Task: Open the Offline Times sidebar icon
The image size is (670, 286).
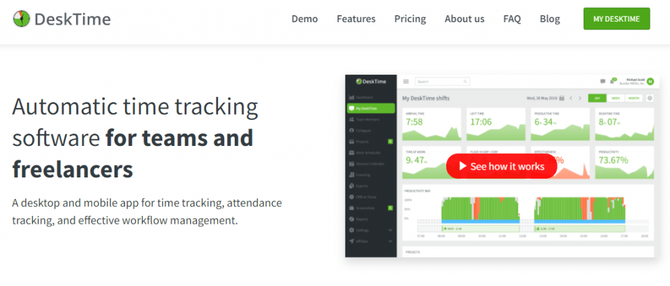Action: click(x=351, y=197)
